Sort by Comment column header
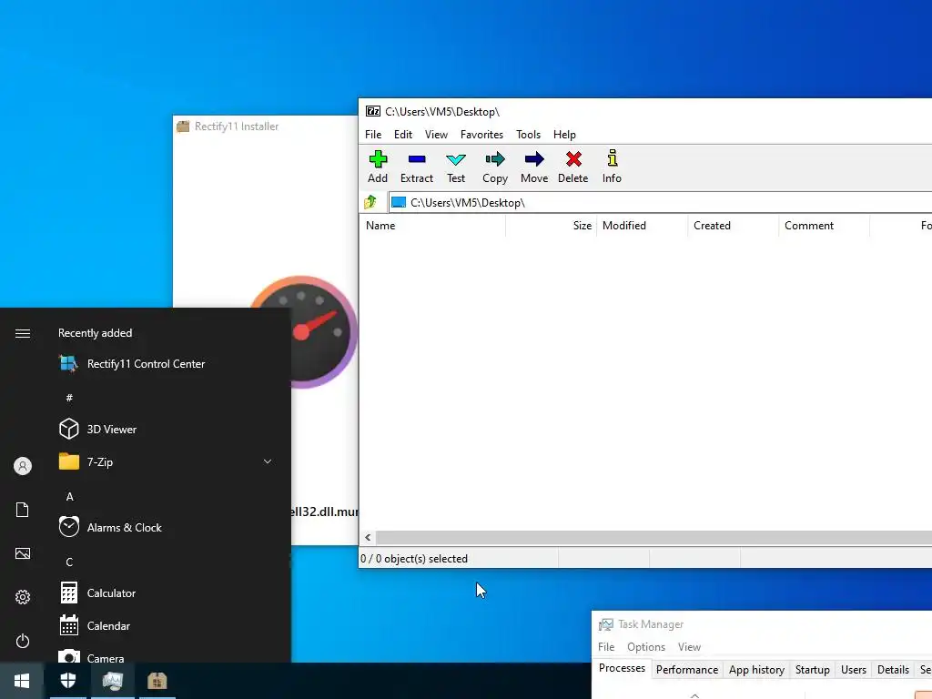This screenshot has height=699, width=932. pyautogui.click(x=824, y=226)
